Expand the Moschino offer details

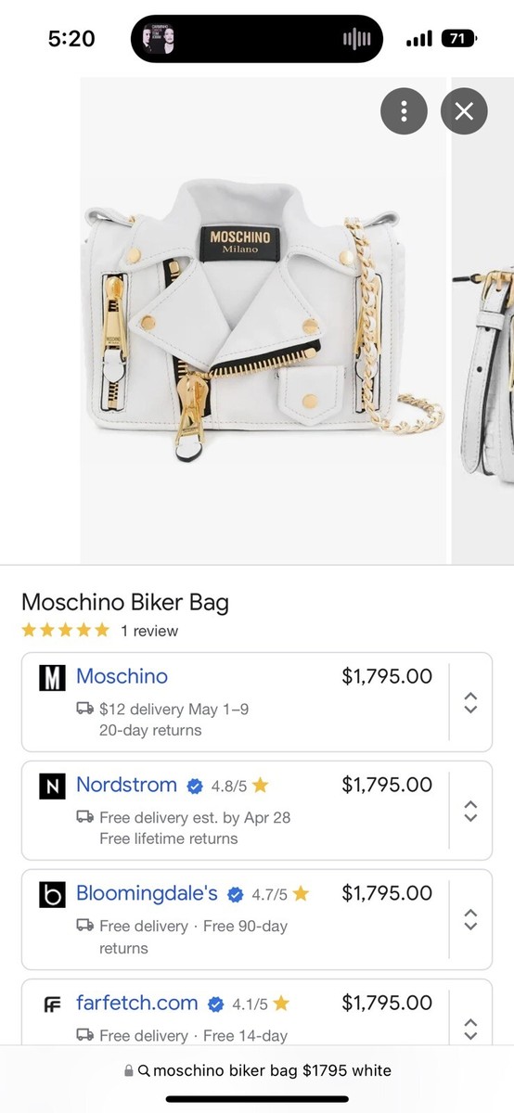click(x=470, y=702)
